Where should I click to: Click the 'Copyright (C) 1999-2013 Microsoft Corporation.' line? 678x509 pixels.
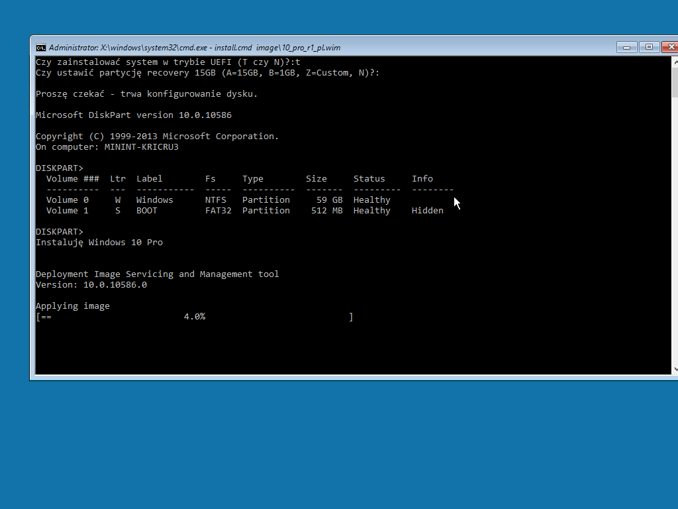pyautogui.click(x=158, y=137)
